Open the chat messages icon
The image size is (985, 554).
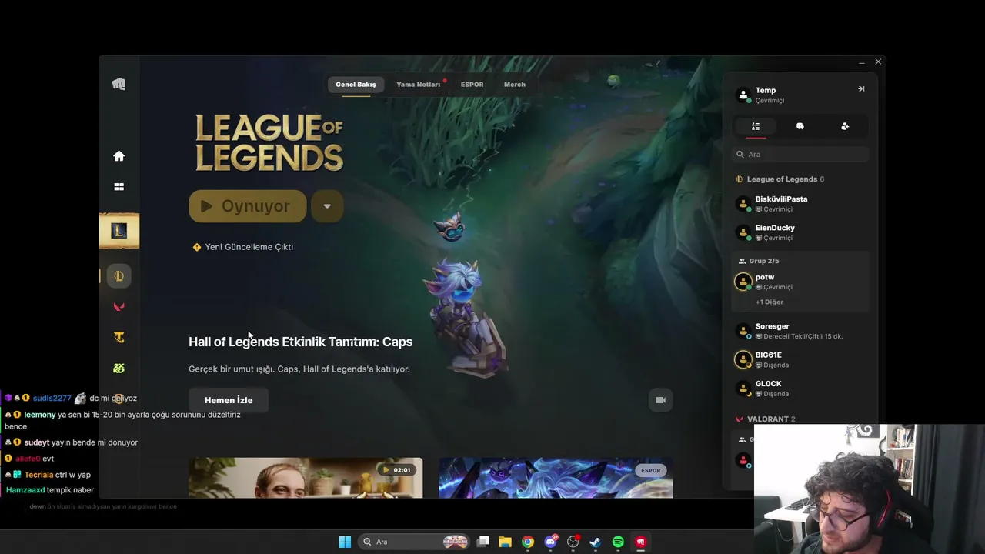[x=800, y=126]
